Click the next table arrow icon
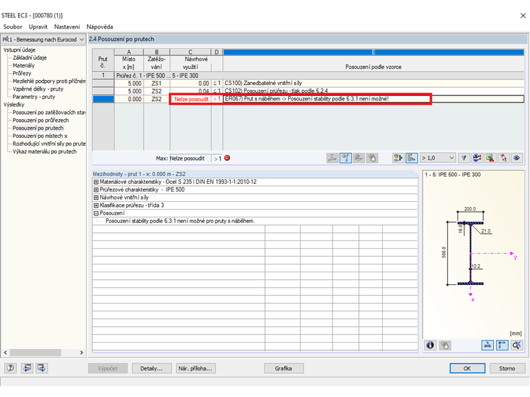This screenshot has width=530, height=397. (42, 368)
